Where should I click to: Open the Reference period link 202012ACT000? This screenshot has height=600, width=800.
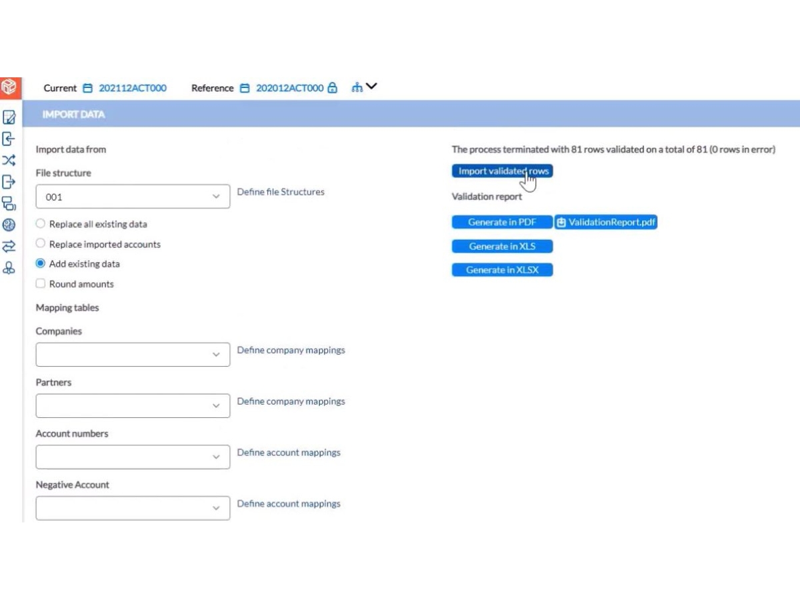pos(290,88)
